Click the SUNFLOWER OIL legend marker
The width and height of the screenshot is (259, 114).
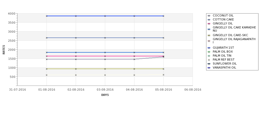pos(209,64)
